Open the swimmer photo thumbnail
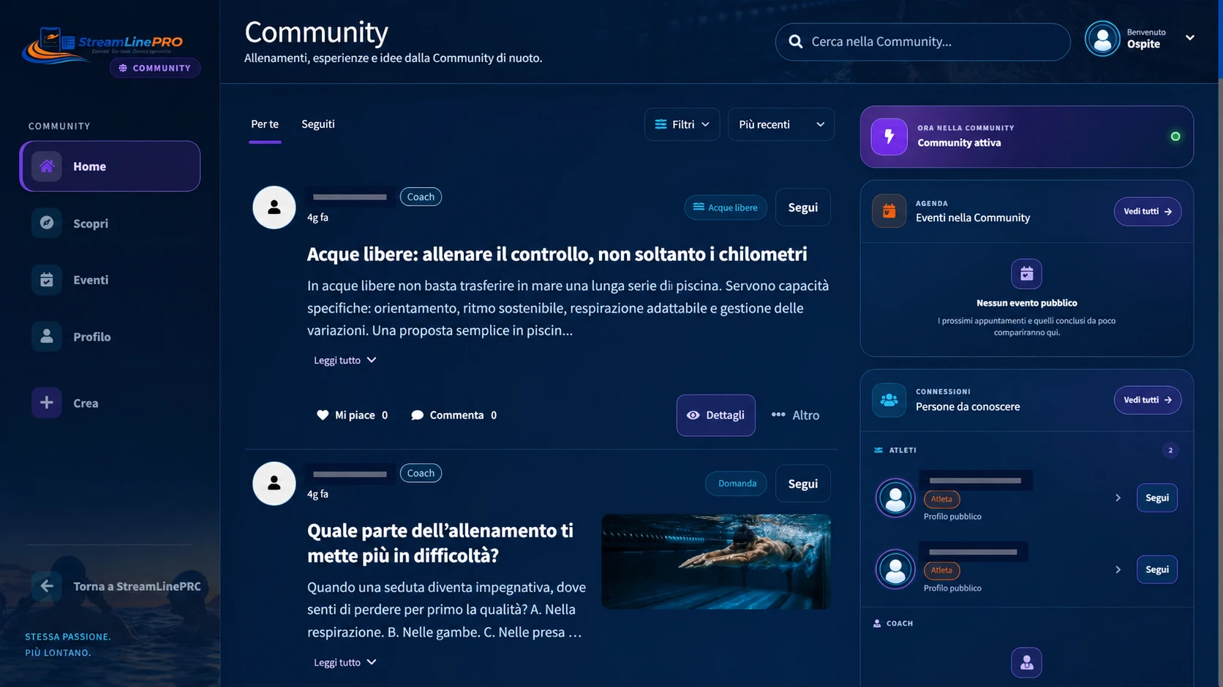Screen dimensions: 1223x687 (716, 562)
